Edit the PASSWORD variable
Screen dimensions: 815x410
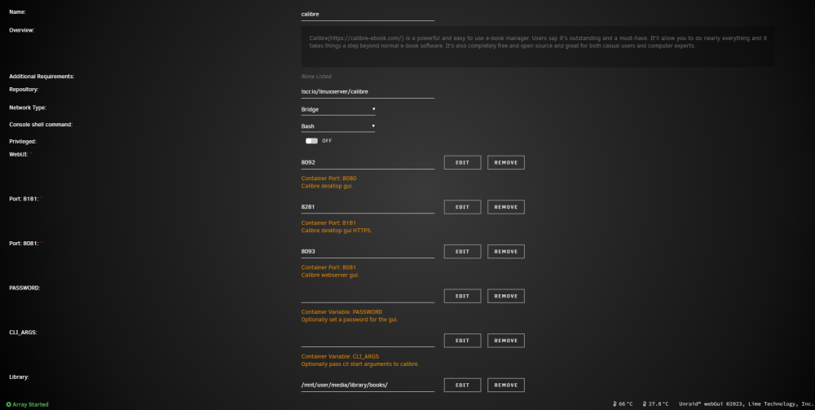click(462, 296)
